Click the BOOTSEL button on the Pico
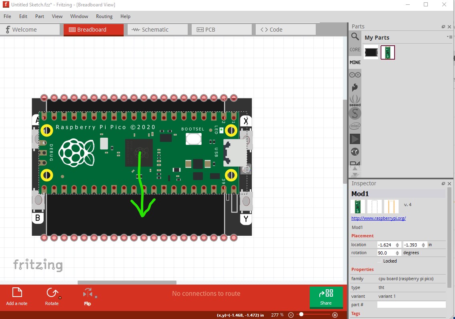455x319 pixels. pyautogui.click(x=194, y=139)
